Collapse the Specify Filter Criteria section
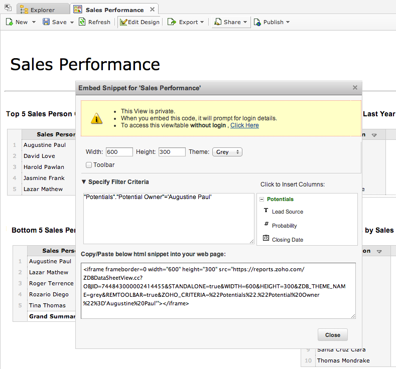Image resolution: width=396 pixels, height=369 pixels. (x=84, y=182)
